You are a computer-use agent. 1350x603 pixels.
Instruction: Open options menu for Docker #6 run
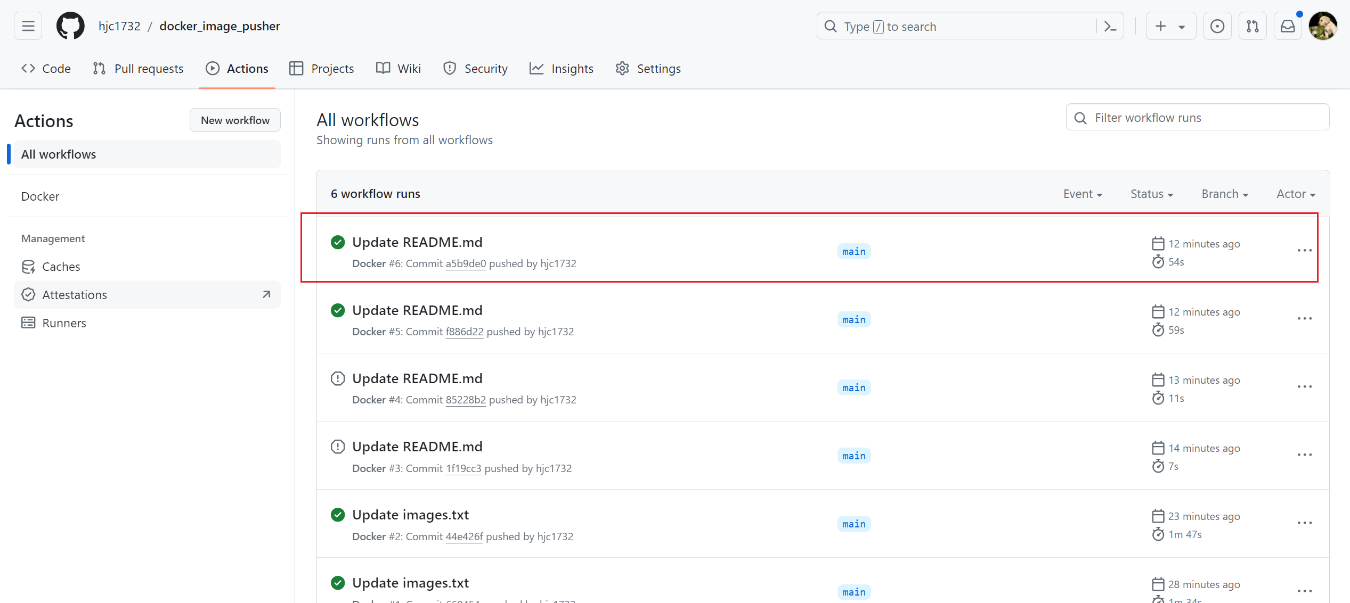1304,251
